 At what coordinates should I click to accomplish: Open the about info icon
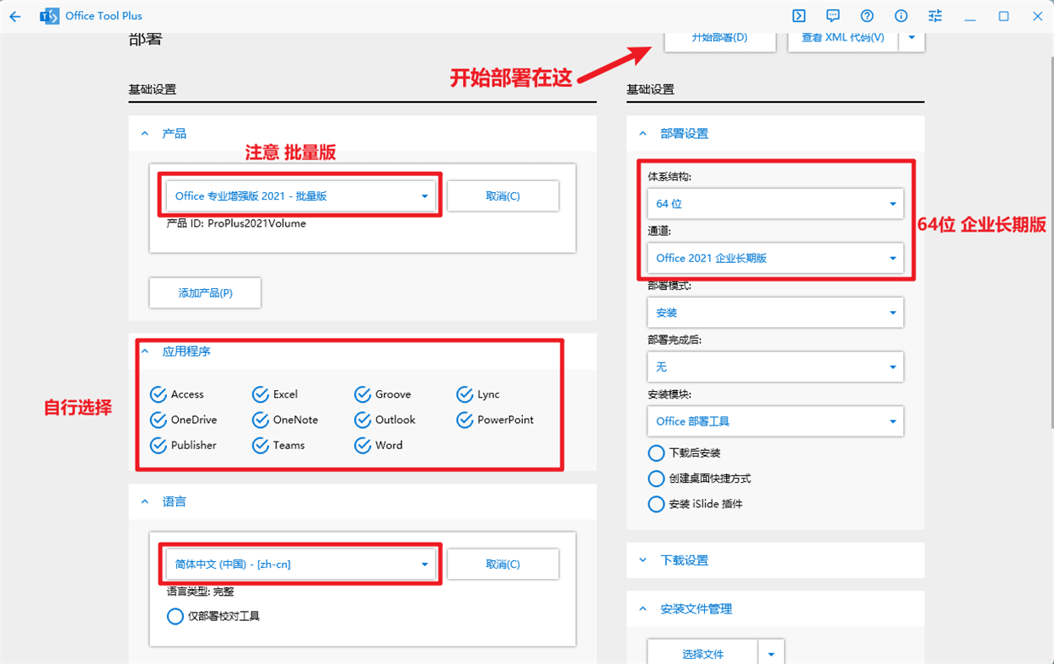point(901,16)
